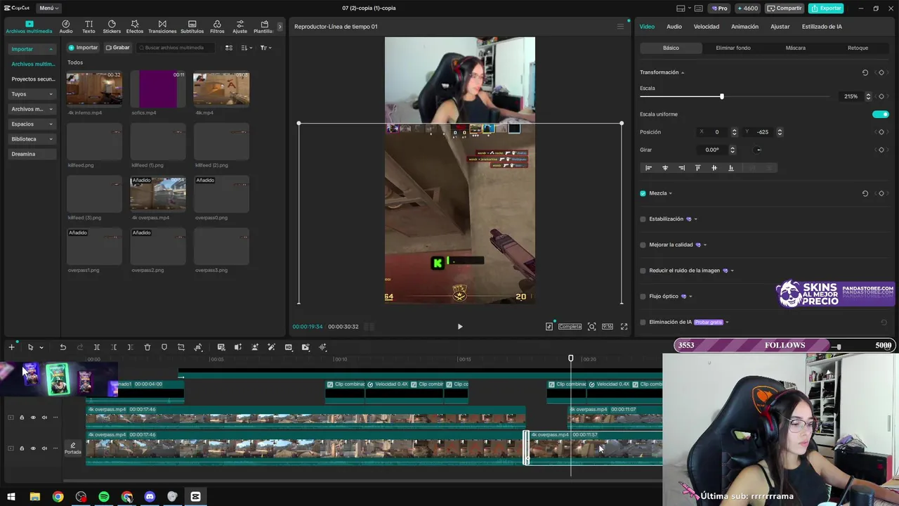Viewport: 899px width, 506px height.
Task: Open the Efectos tab
Action: tap(135, 27)
